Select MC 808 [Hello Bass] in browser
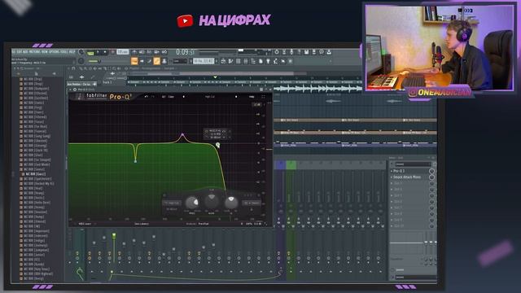 click(37, 203)
